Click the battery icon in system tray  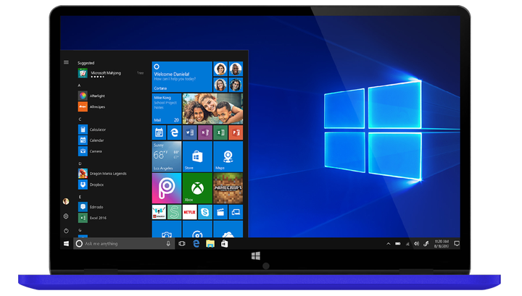pyautogui.click(x=398, y=243)
